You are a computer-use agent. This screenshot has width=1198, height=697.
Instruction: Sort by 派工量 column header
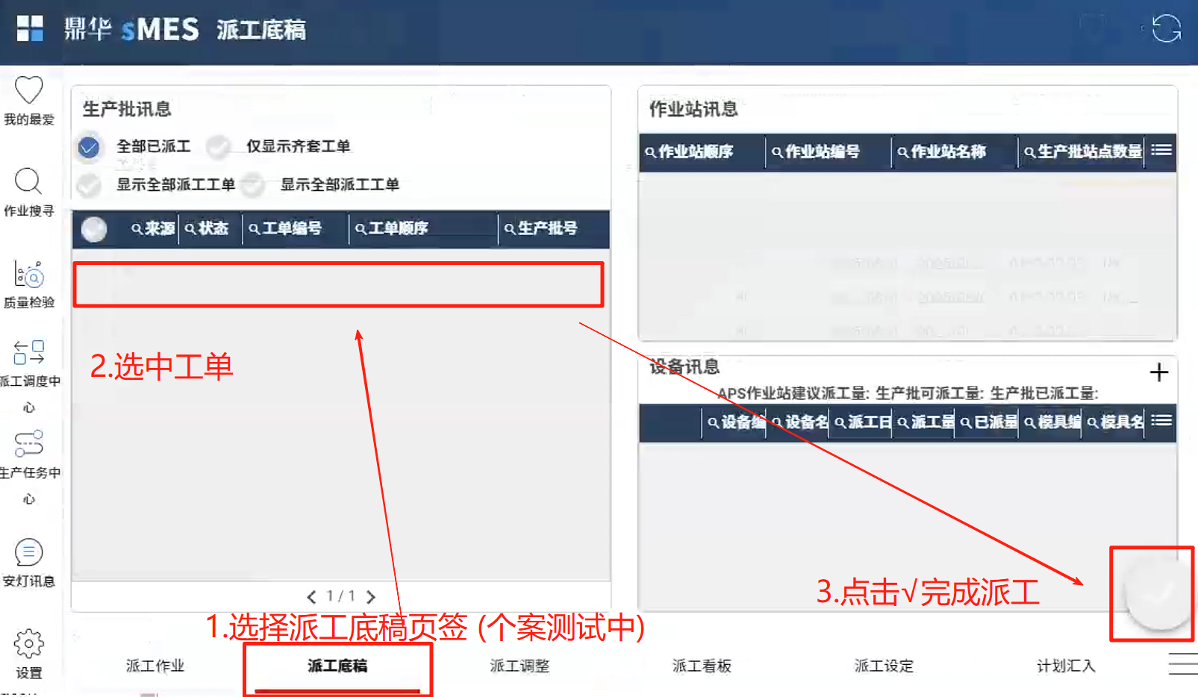coord(933,422)
